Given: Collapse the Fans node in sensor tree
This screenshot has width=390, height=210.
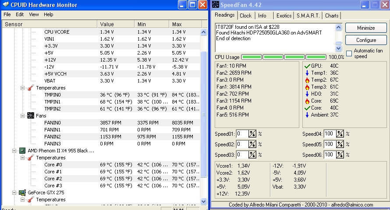Looking at the screenshot, I should tap(23, 116).
